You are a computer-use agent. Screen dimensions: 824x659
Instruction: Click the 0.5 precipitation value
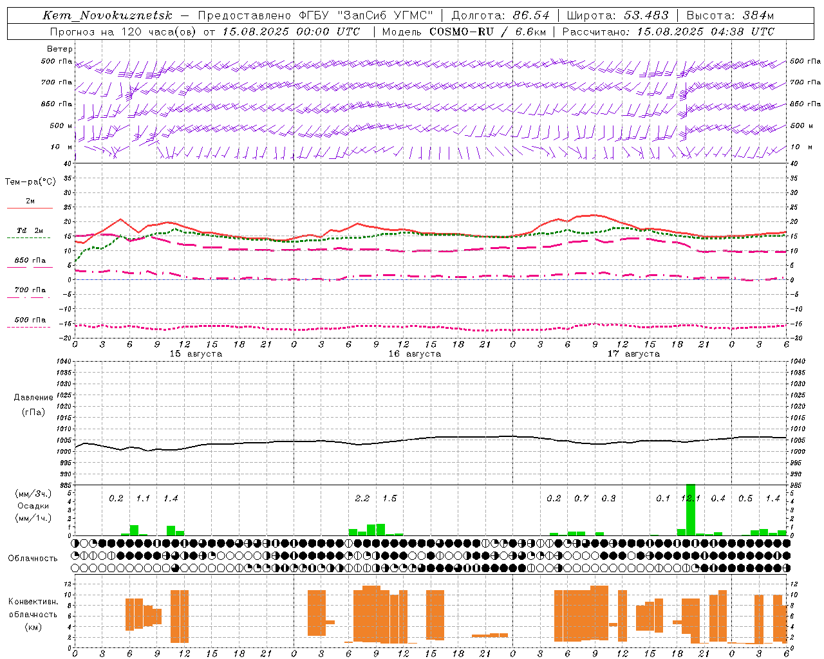coord(745,499)
